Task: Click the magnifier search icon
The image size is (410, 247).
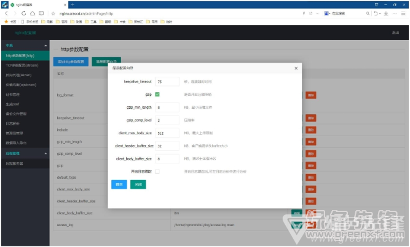Action: [x=368, y=14]
